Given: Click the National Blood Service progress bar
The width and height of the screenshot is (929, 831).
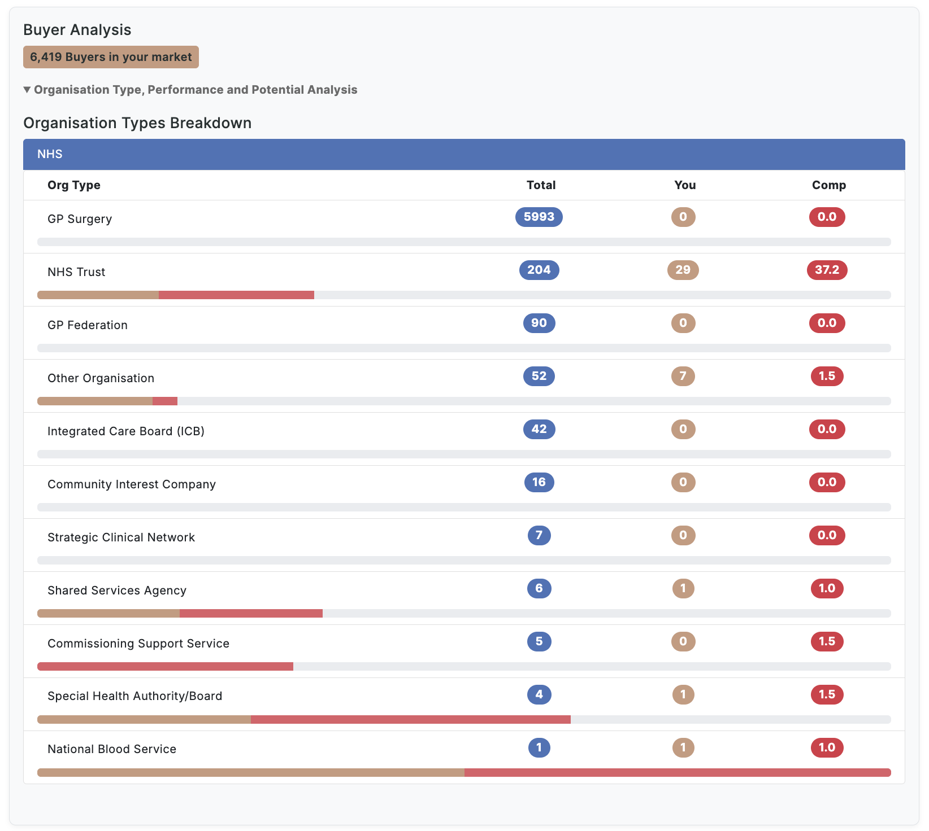Looking at the screenshot, I should pyautogui.click(x=464, y=773).
